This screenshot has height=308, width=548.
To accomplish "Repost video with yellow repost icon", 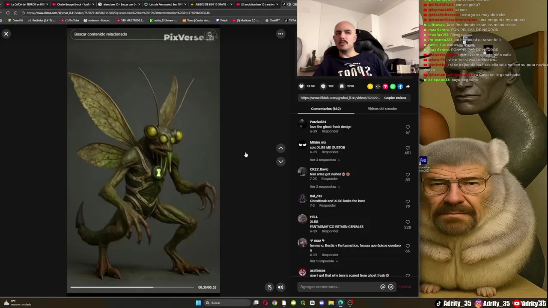I will tap(370, 86).
